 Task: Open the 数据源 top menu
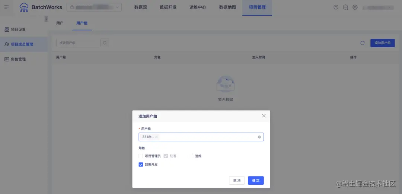(x=140, y=7)
